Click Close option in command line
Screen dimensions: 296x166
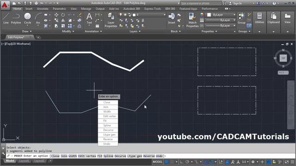pyautogui.click(x=55, y=156)
